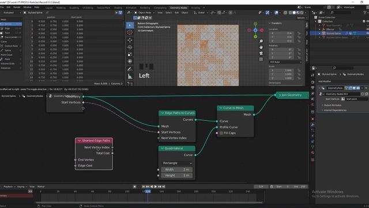Switch perspective/orthographic grid icon in viewport
Viewport: 369px width, 208px height.
[x=261, y=59]
